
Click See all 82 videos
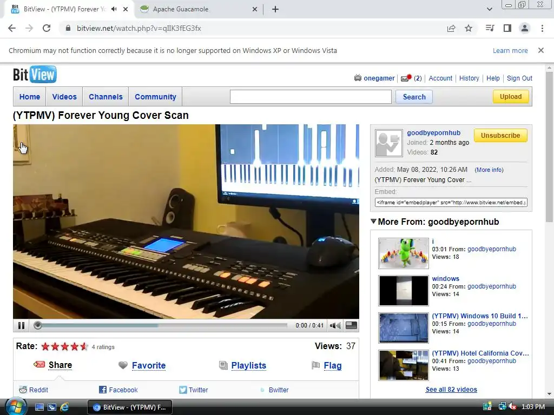pos(451,390)
